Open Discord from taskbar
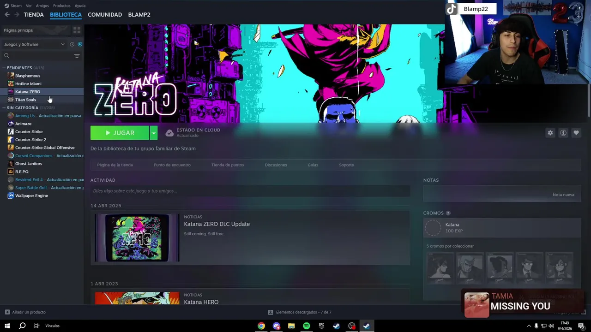This screenshot has height=332, width=591. 277,326
